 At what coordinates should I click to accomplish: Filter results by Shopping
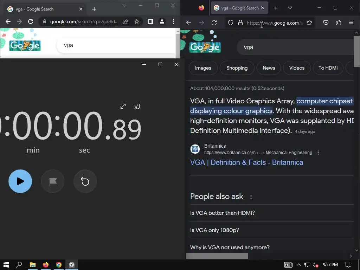237,68
